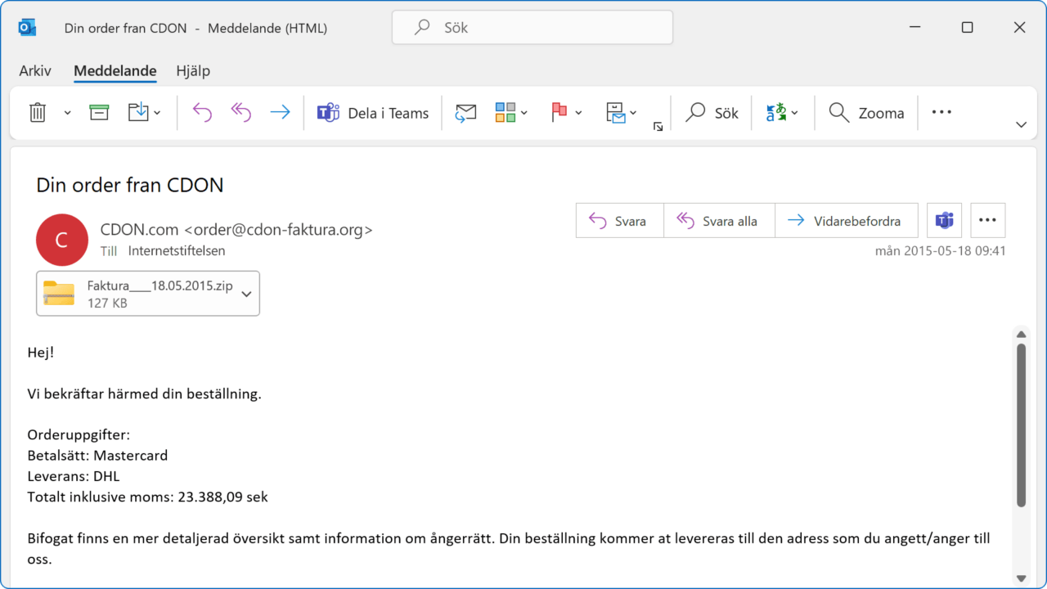Click the message body scrollbar thumb
This screenshot has height=589, width=1047.
[1021, 425]
